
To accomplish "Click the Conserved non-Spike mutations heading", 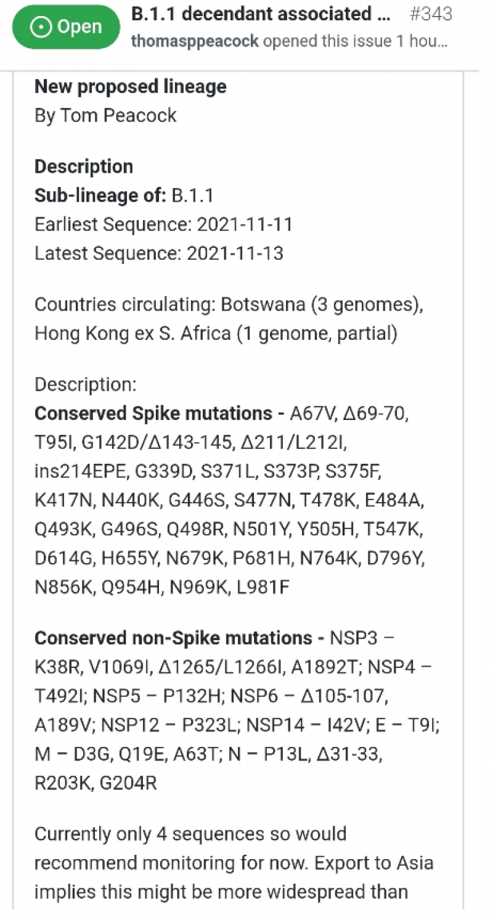I will pos(174,638).
